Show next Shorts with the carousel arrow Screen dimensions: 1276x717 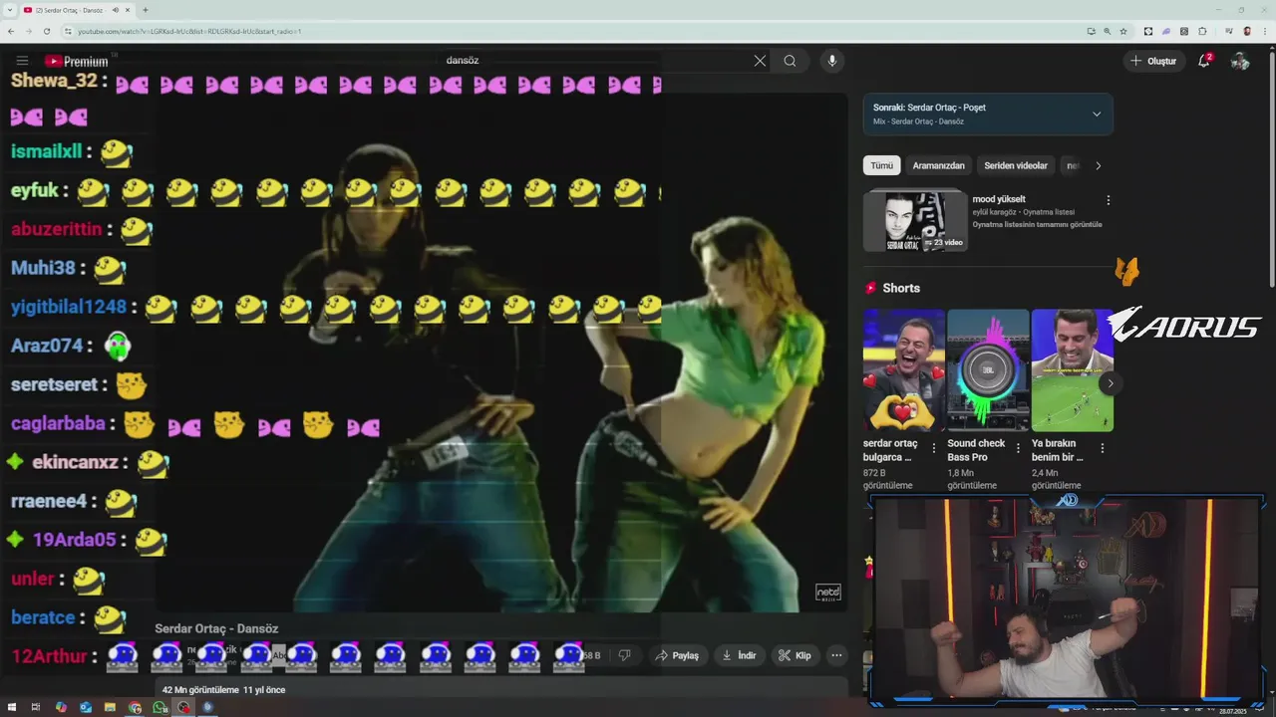[1110, 383]
